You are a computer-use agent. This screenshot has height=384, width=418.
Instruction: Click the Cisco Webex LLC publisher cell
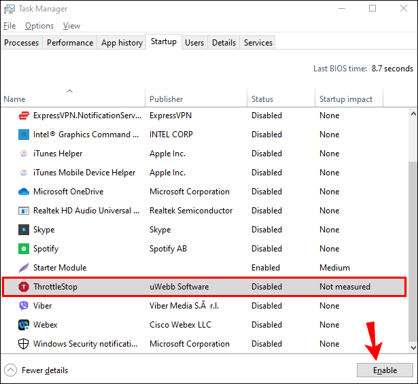tap(180, 325)
